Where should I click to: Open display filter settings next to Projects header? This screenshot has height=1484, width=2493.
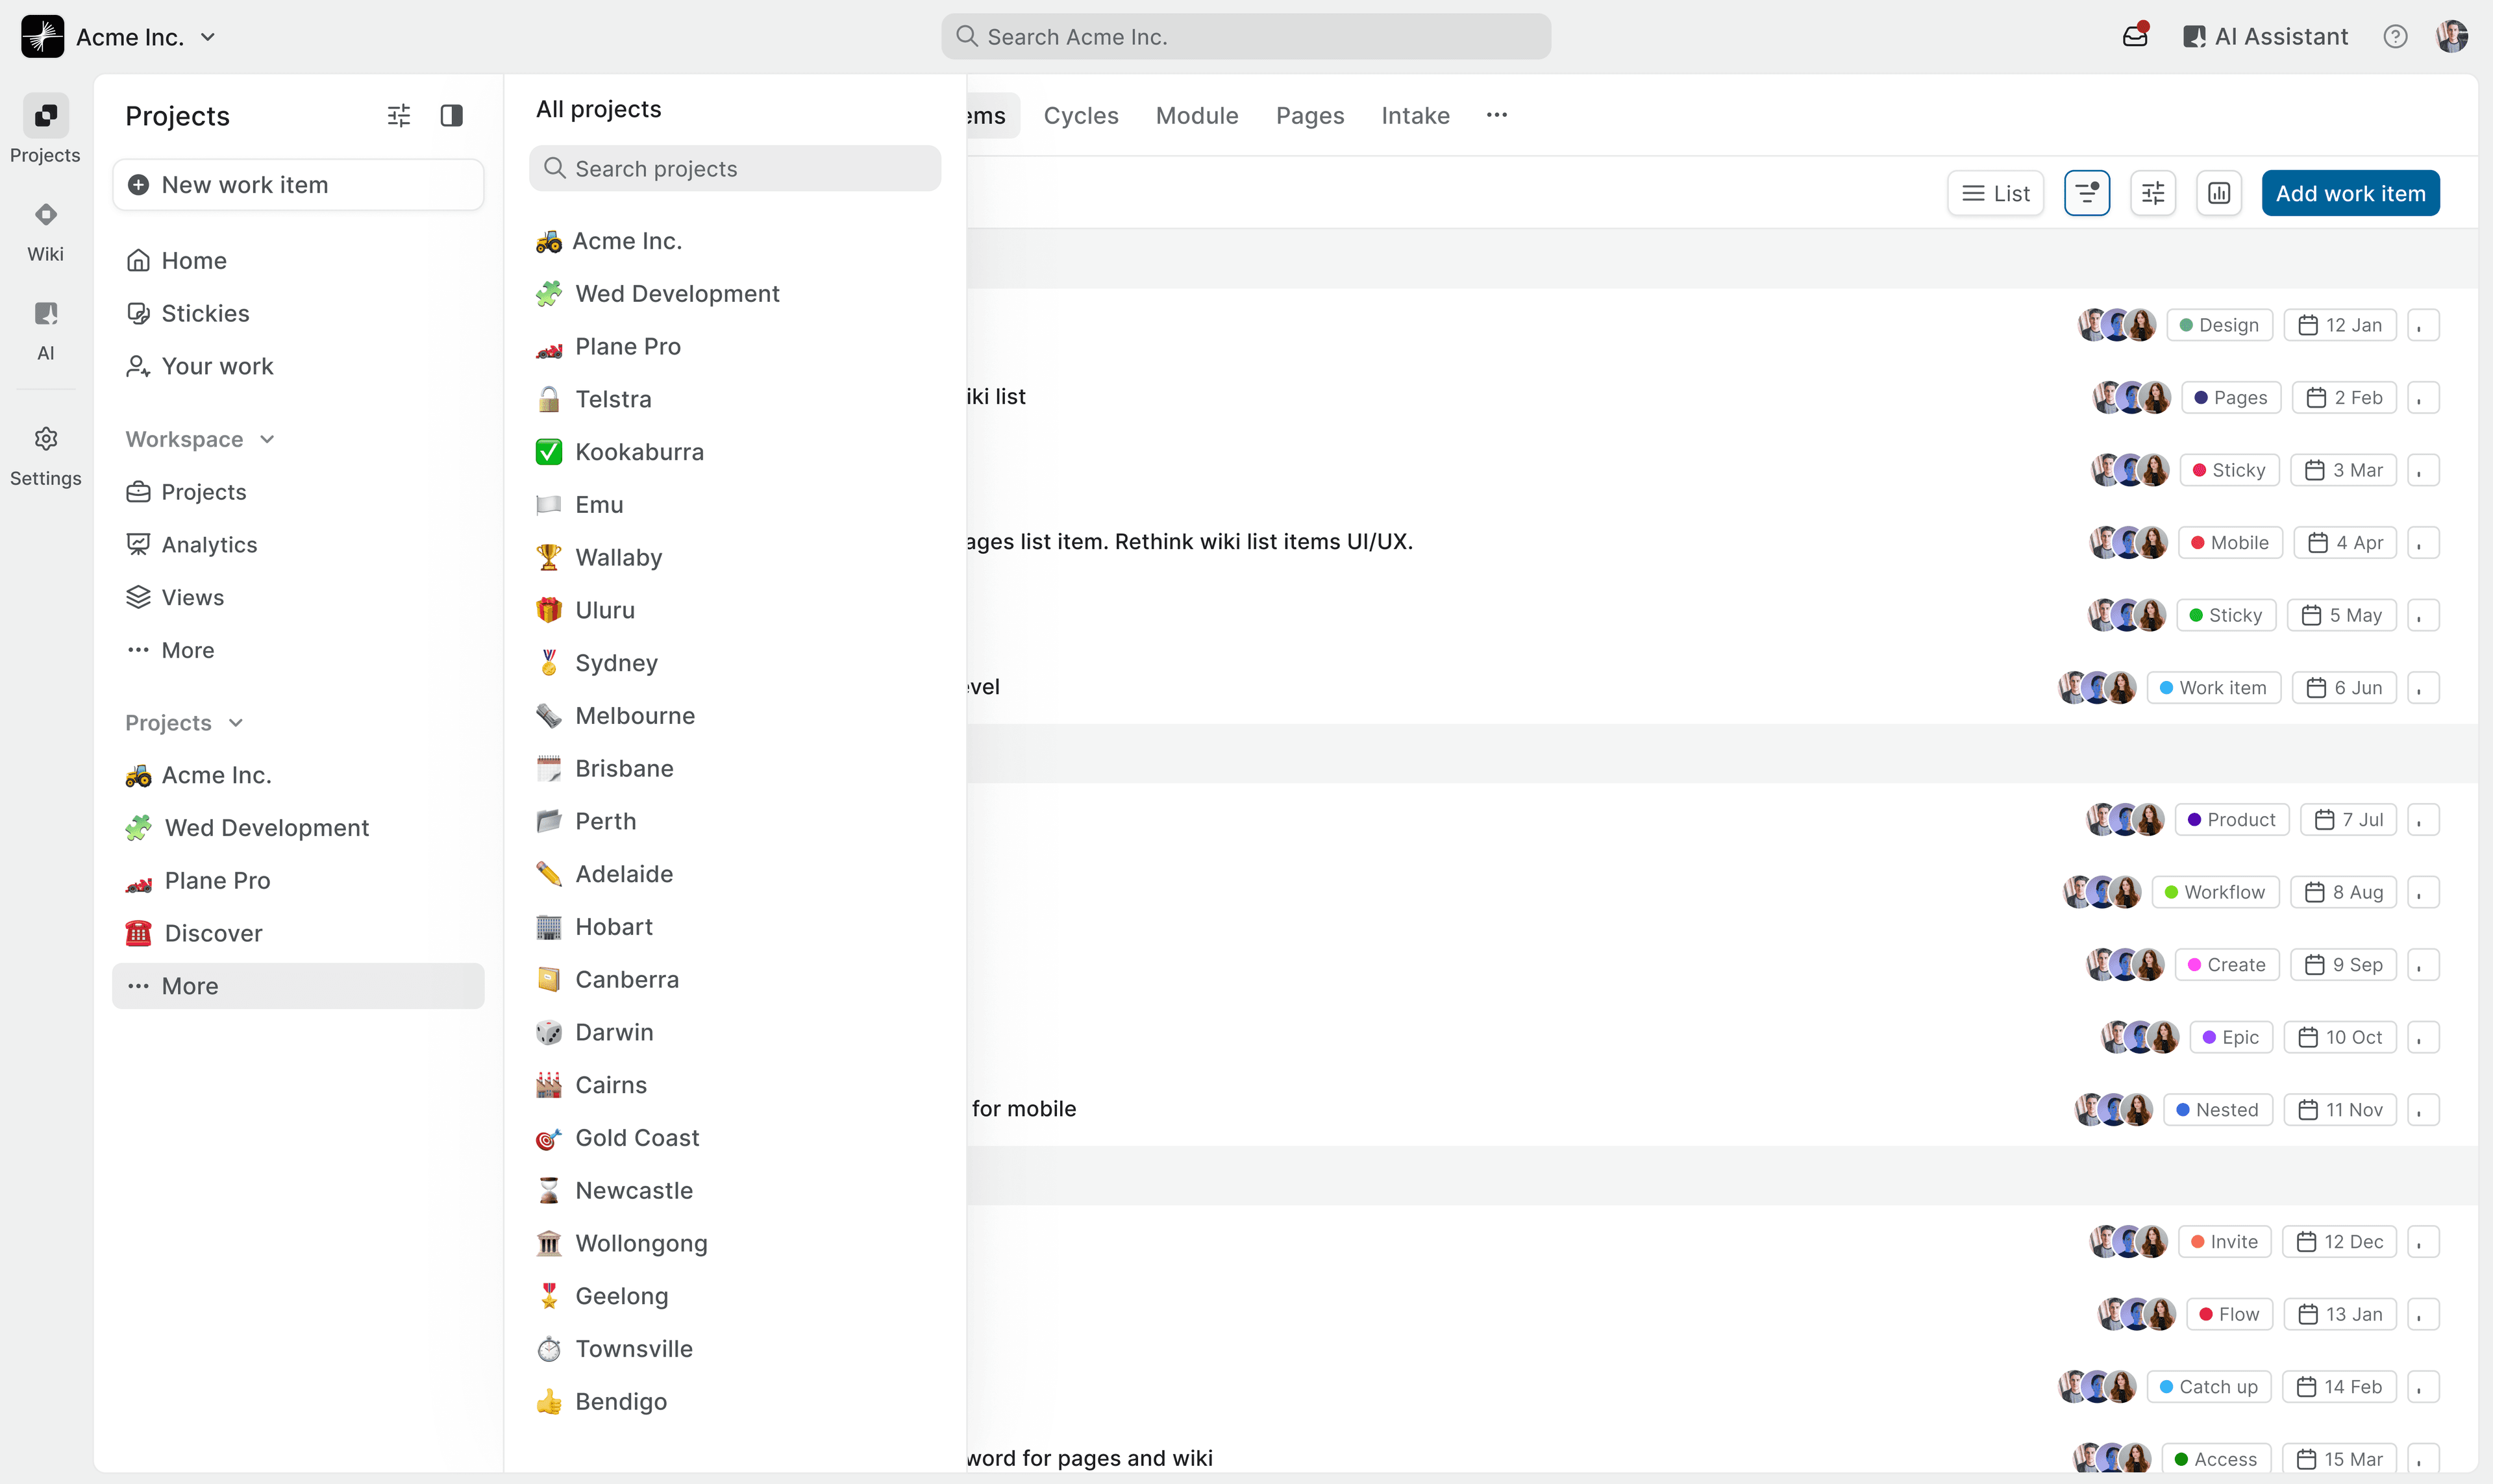point(398,115)
